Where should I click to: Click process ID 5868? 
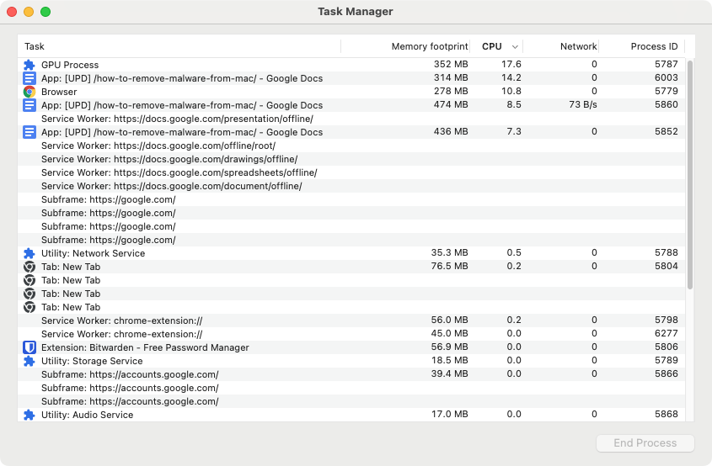(x=666, y=415)
